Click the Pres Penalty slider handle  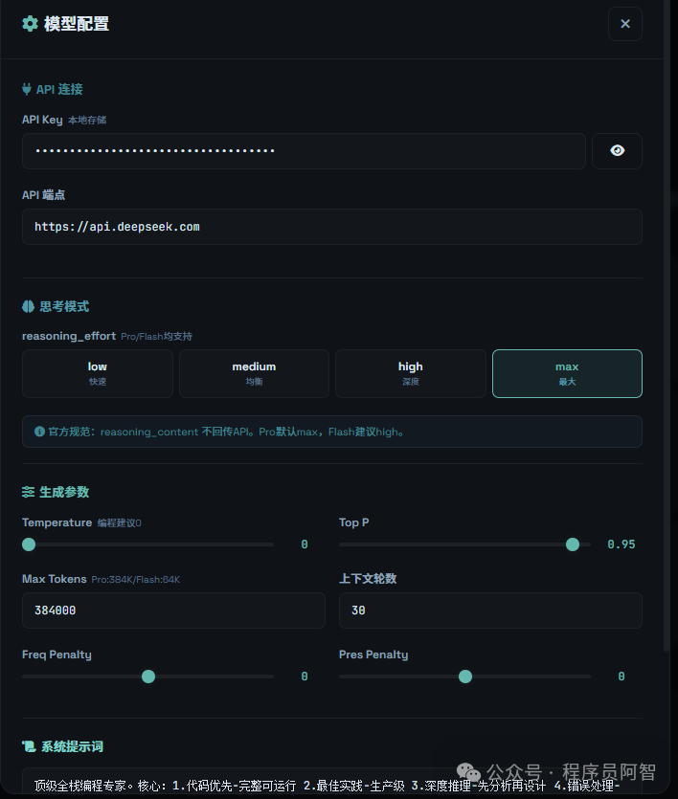tap(465, 677)
